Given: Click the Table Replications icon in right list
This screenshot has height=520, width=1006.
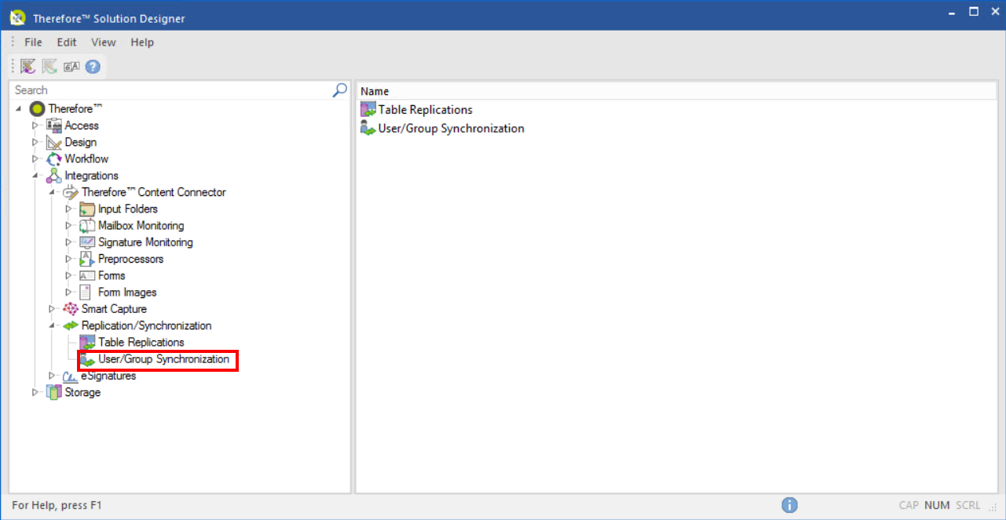Looking at the screenshot, I should (x=368, y=110).
